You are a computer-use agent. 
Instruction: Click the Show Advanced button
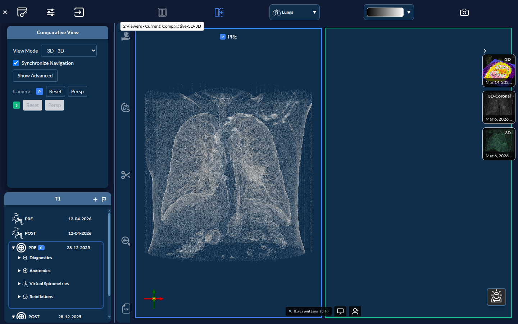[35, 76]
